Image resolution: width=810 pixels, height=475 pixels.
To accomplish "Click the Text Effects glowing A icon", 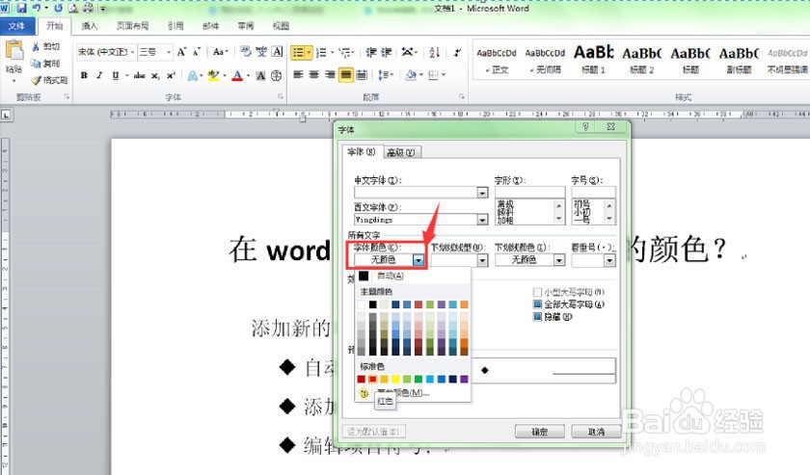I will [x=193, y=76].
